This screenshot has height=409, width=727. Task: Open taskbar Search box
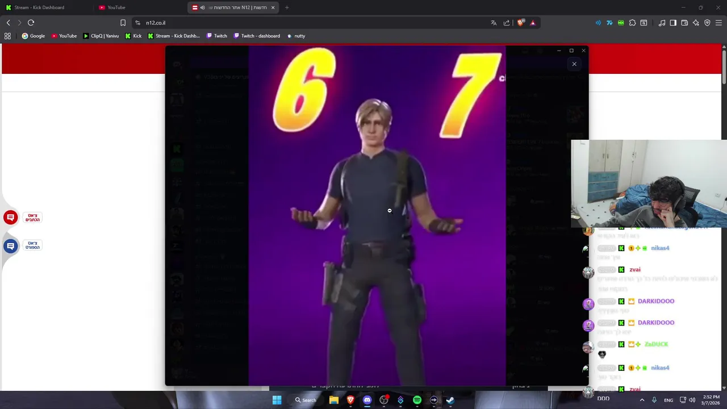tap(306, 400)
